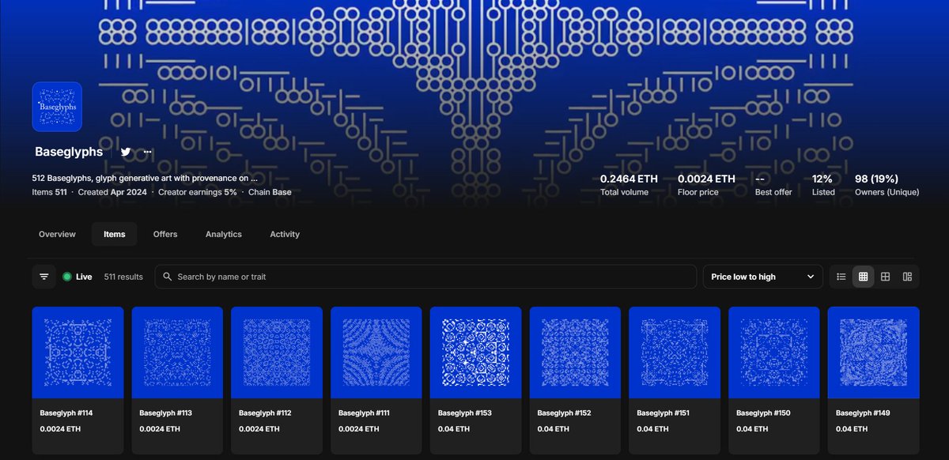
Task: Click the Baseglyph #152 title text
Action: (x=564, y=413)
